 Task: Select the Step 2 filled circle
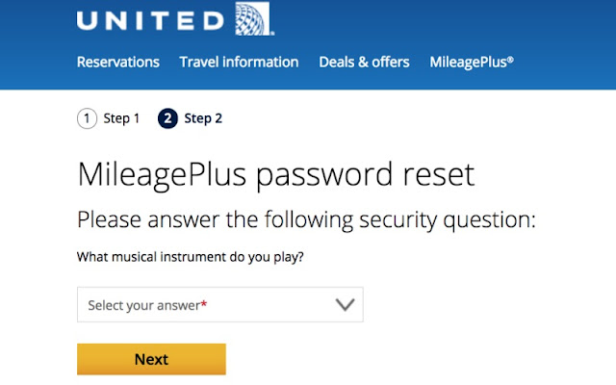pos(168,118)
